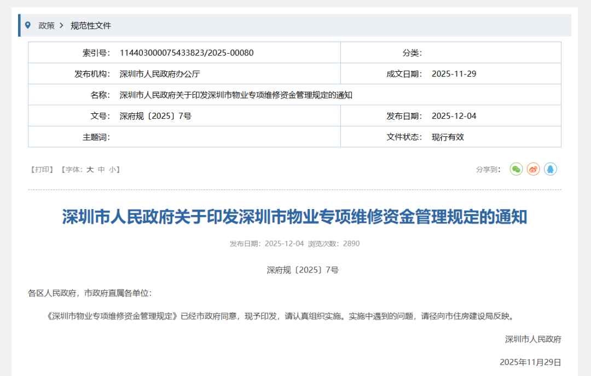
Task: Click the 名称 row document title
Action: pyautogui.click(x=236, y=95)
